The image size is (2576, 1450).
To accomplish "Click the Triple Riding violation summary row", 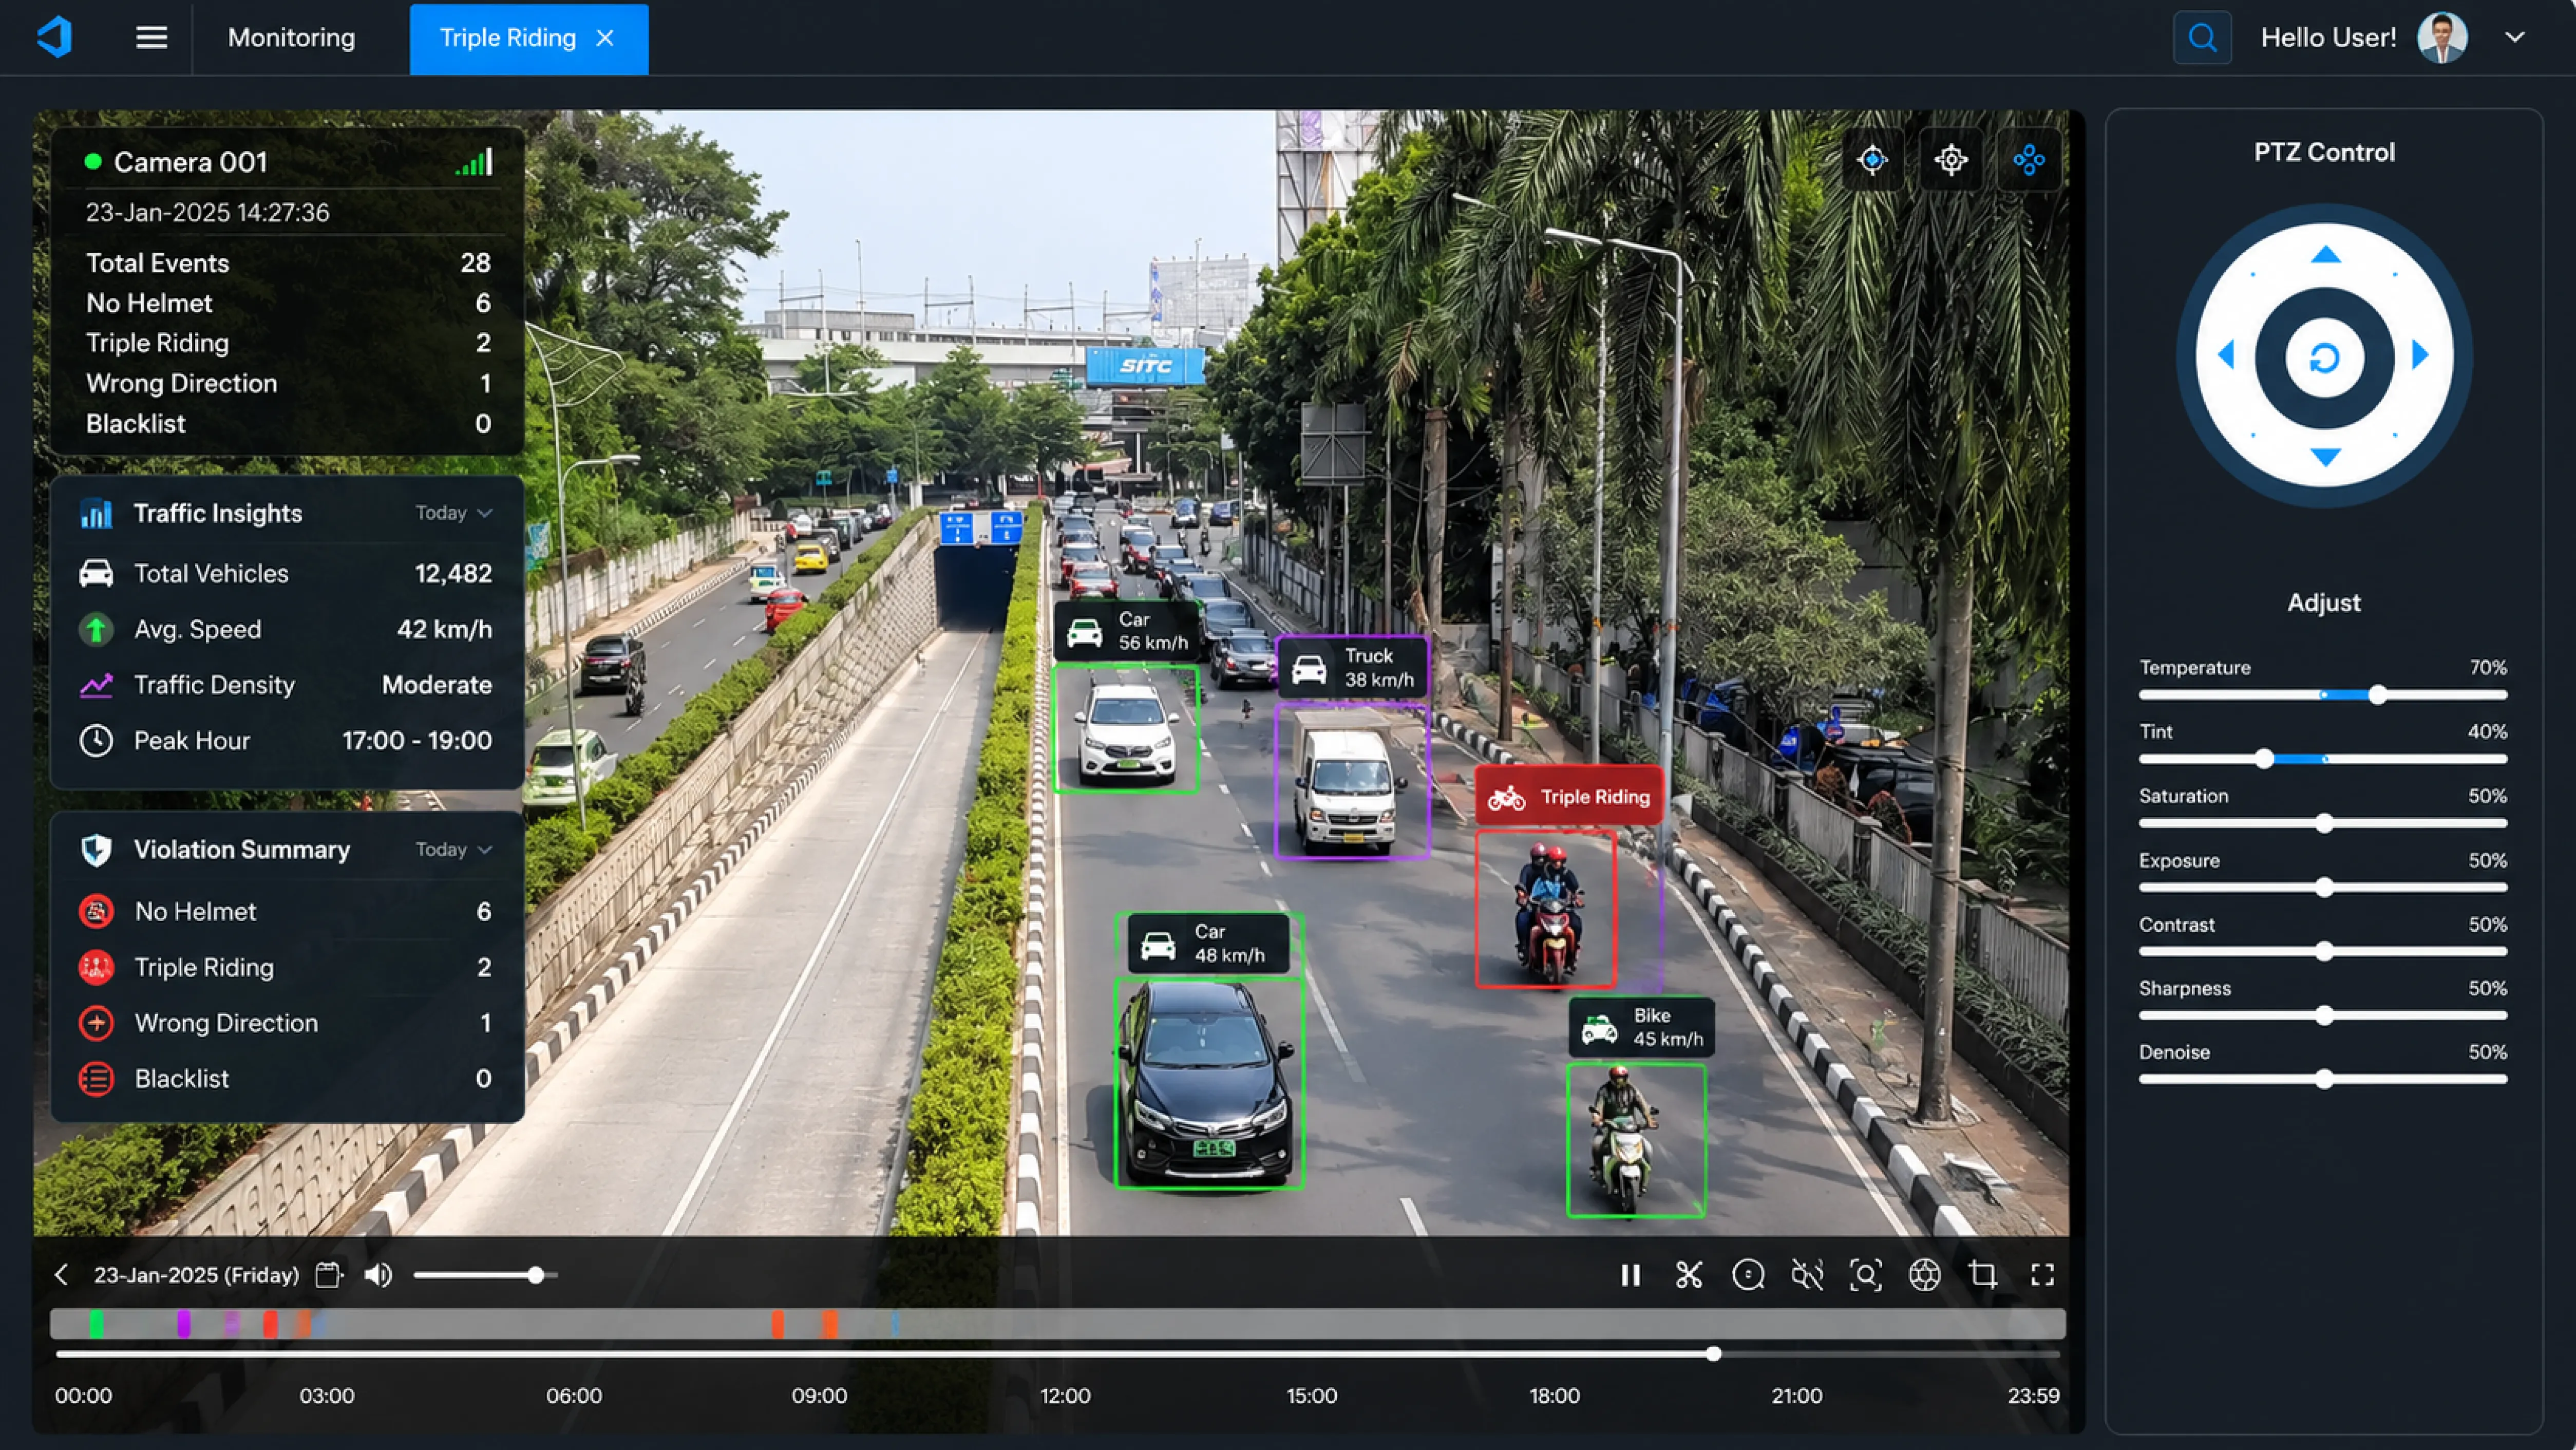I will point(287,967).
